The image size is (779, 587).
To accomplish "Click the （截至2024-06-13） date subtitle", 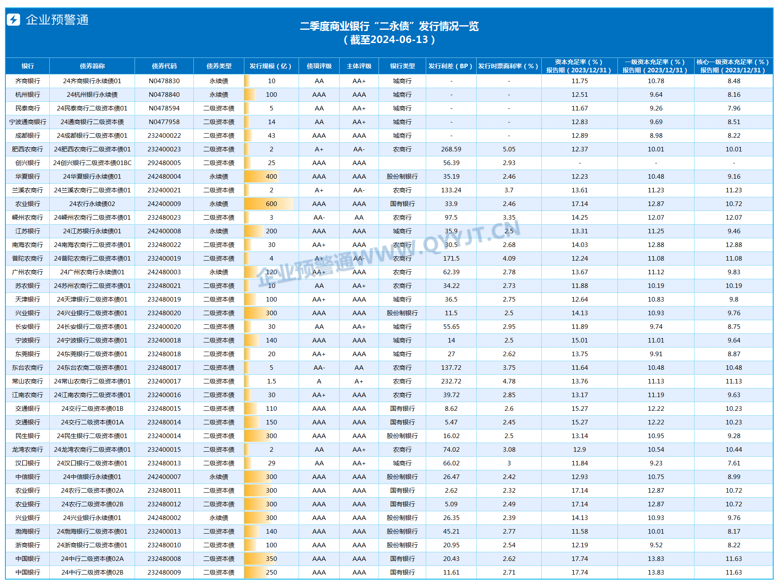I will (389, 40).
